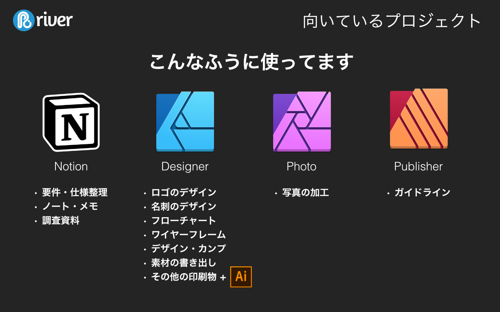Click the bullet 調査資料
The width and height of the screenshot is (500, 312).
click(61, 220)
